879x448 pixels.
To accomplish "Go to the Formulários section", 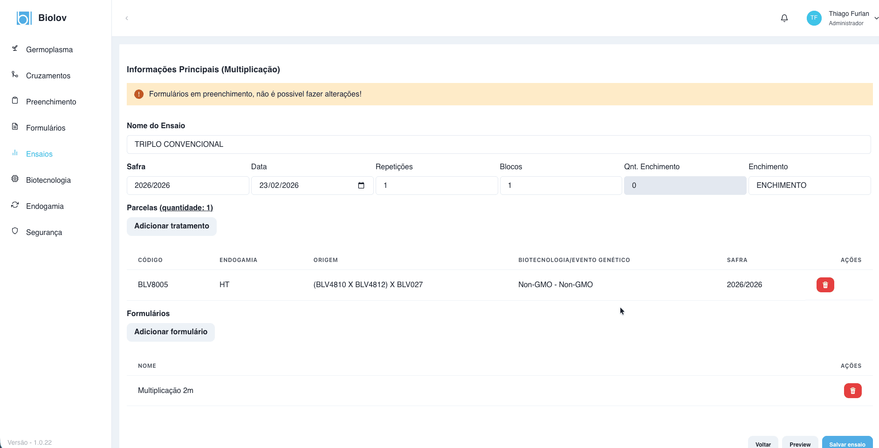I will tap(46, 128).
